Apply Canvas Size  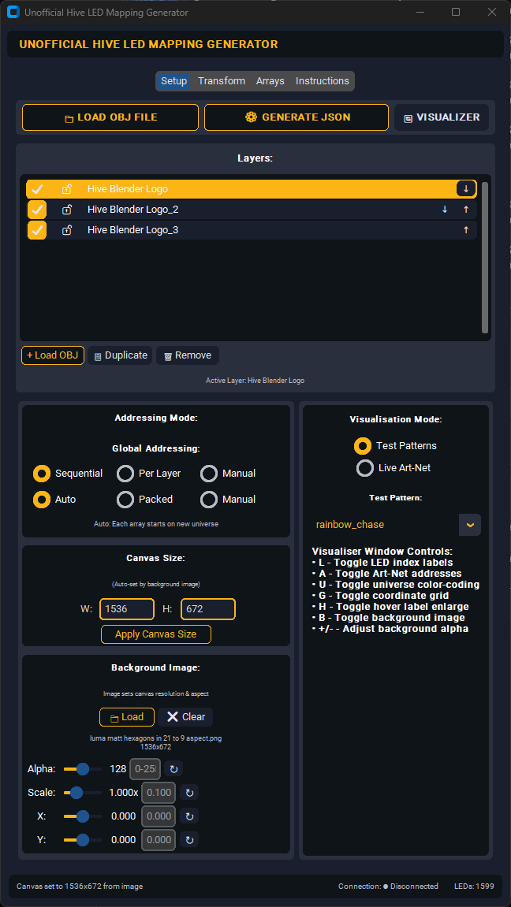pos(155,634)
